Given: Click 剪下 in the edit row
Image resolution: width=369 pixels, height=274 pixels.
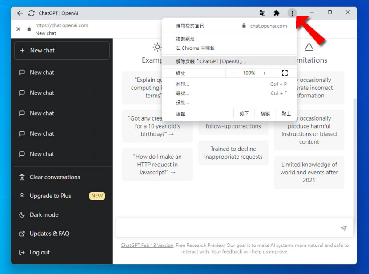Looking at the screenshot, I should click(244, 113).
